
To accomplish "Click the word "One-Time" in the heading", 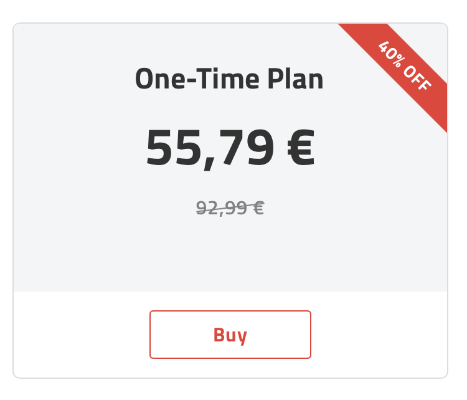I will [197, 79].
